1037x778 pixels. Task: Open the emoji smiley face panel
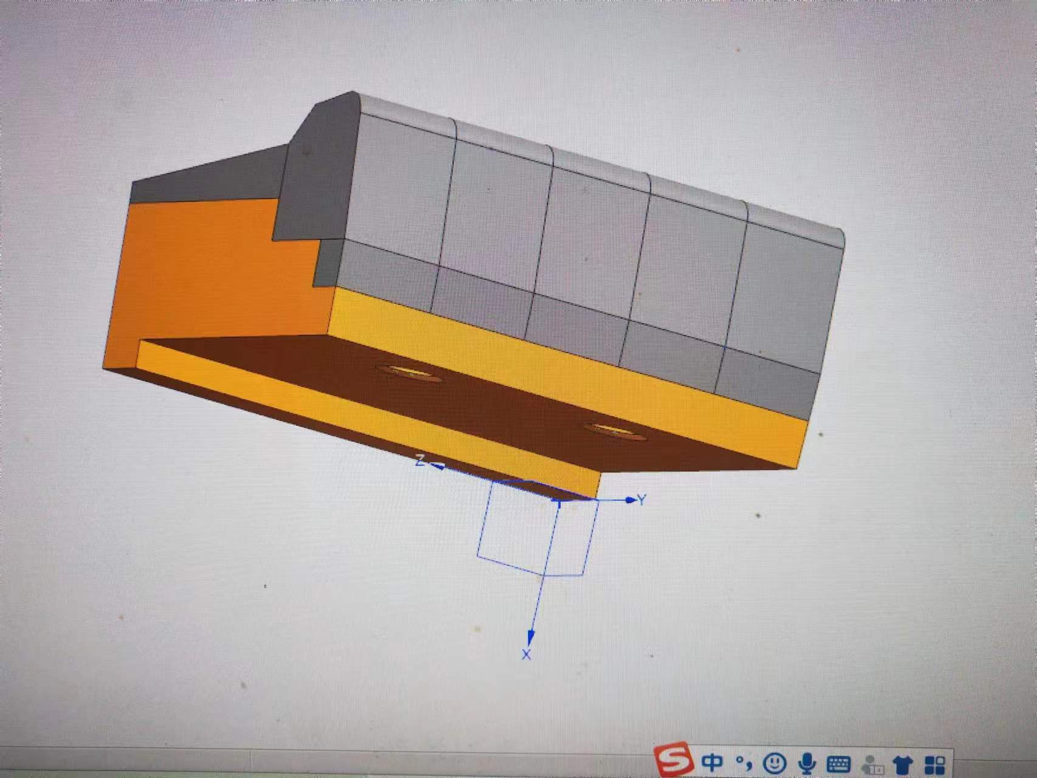click(774, 763)
